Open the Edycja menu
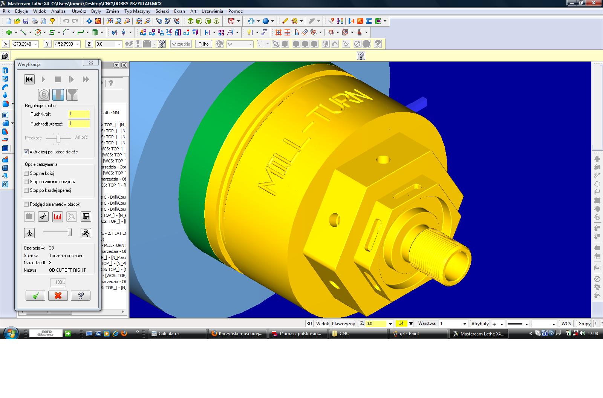Screen dimensions: 603x398 (x=21, y=11)
